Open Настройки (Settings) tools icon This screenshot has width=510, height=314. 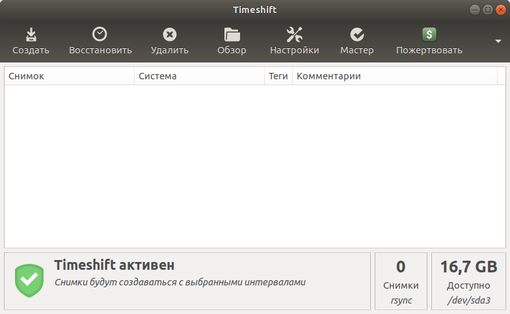coord(294,34)
